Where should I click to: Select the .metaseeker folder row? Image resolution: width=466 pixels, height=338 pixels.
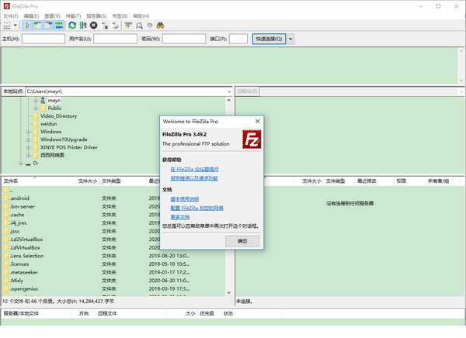click(x=113, y=272)
